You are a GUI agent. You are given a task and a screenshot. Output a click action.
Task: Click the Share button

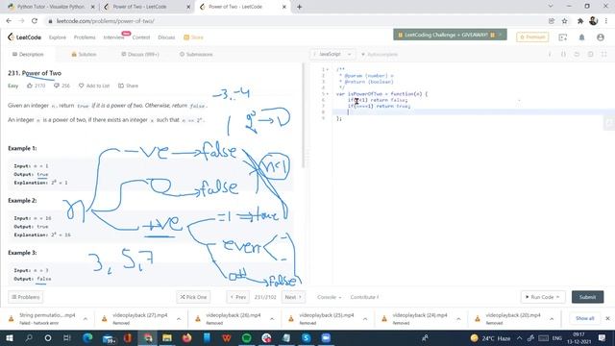(x=128, y=86)
